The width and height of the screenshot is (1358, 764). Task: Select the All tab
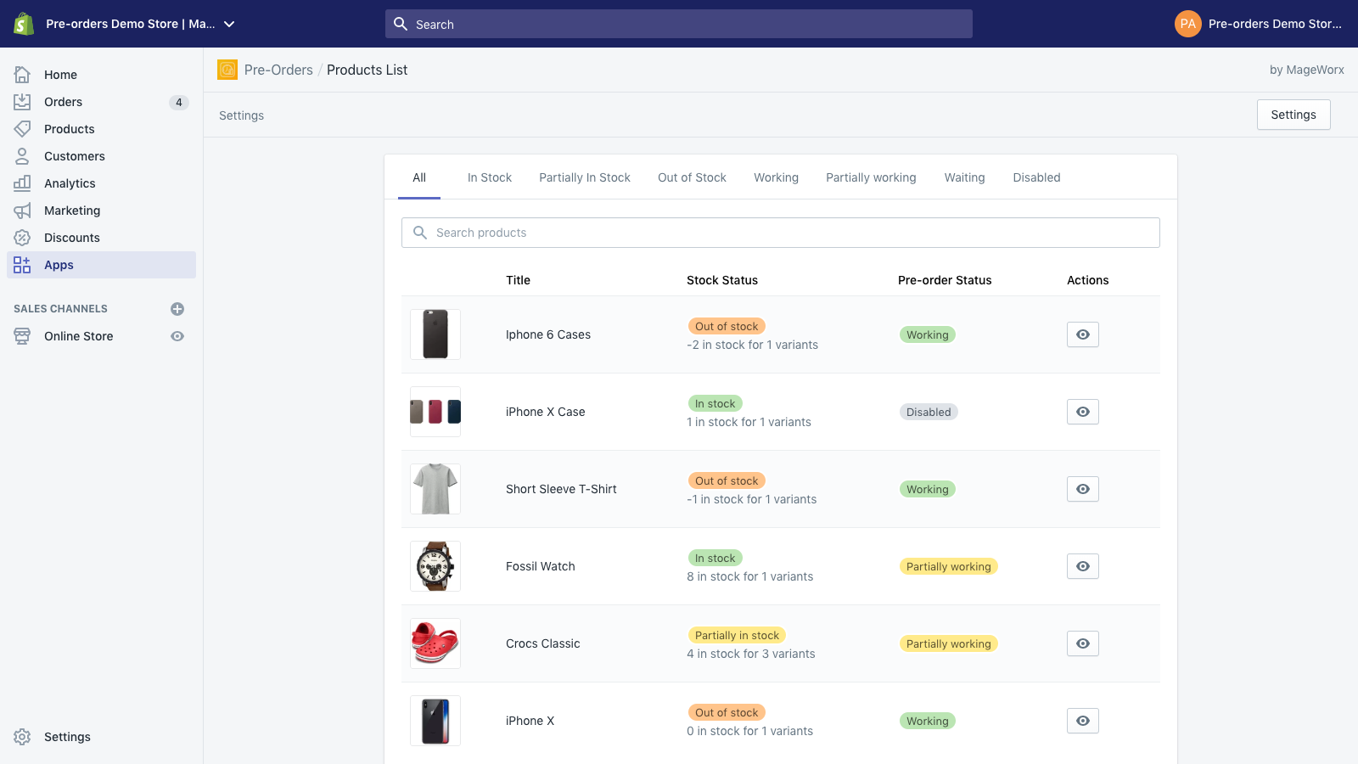(x=419, y=177)
